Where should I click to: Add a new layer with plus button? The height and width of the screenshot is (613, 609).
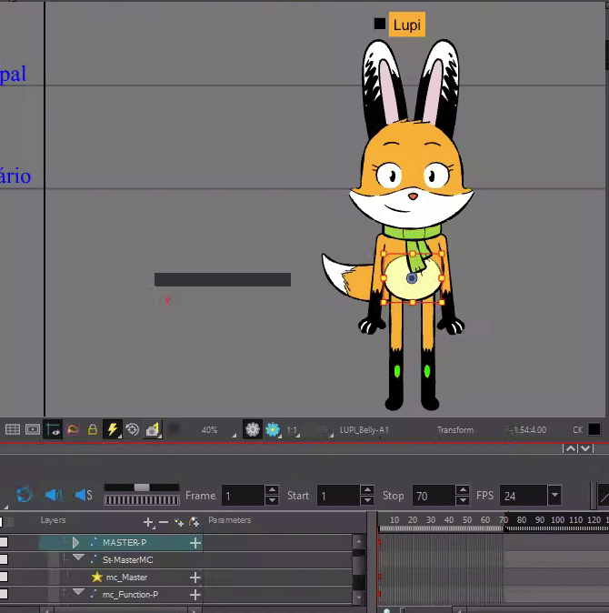tap(148, 522)
